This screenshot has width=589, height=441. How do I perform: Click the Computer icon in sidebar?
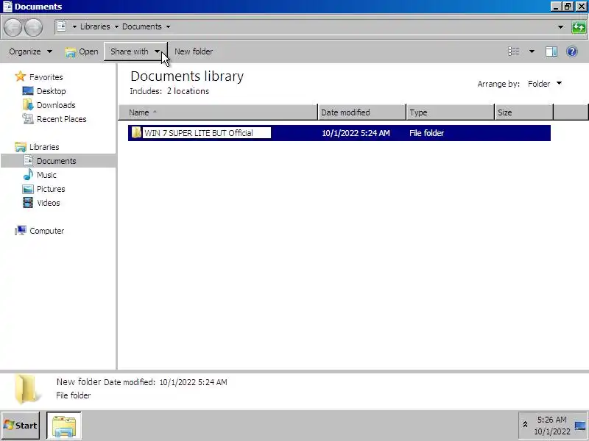tap(21, 230)
